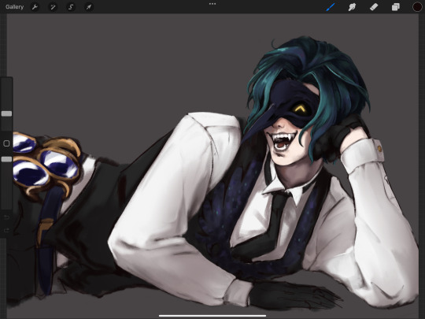
Task: Return to the Gallery
Action: 14,7
